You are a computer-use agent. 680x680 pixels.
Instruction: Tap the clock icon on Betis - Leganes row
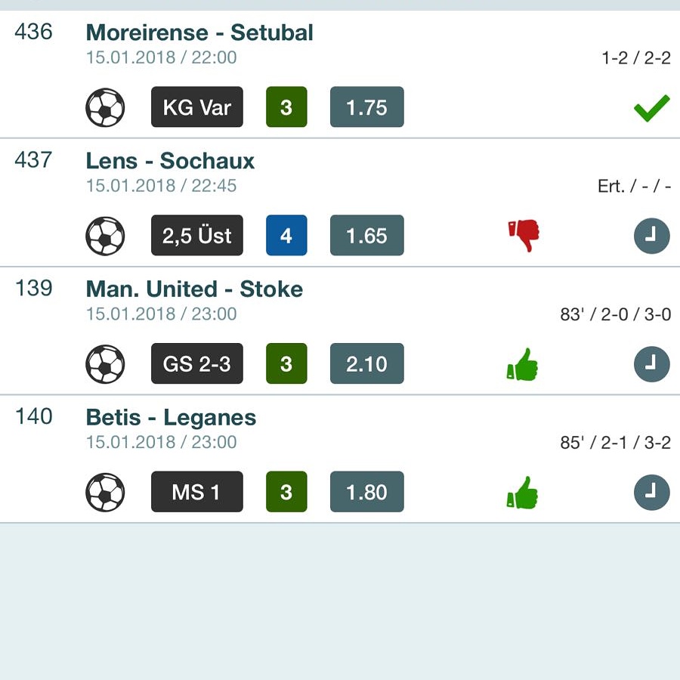(652, 492)
